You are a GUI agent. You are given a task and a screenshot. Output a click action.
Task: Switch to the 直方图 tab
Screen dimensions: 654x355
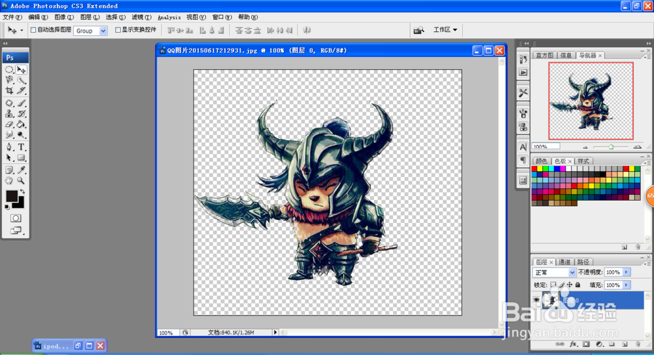tap(544, 56)
